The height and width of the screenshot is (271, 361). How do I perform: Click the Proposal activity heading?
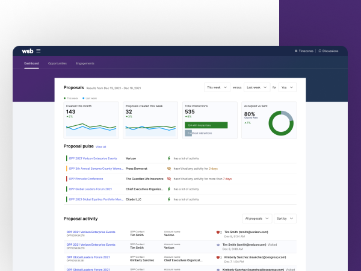pos(81,219)
